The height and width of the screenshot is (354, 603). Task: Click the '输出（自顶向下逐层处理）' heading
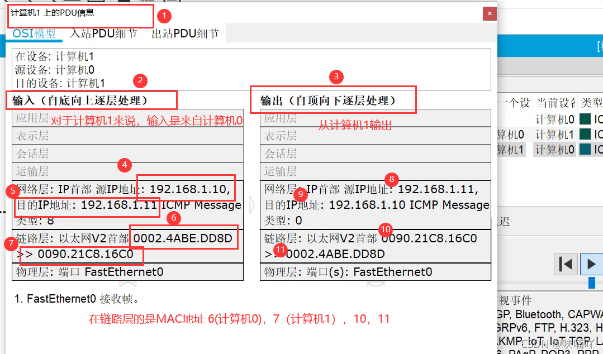click(x=328, y=101)
